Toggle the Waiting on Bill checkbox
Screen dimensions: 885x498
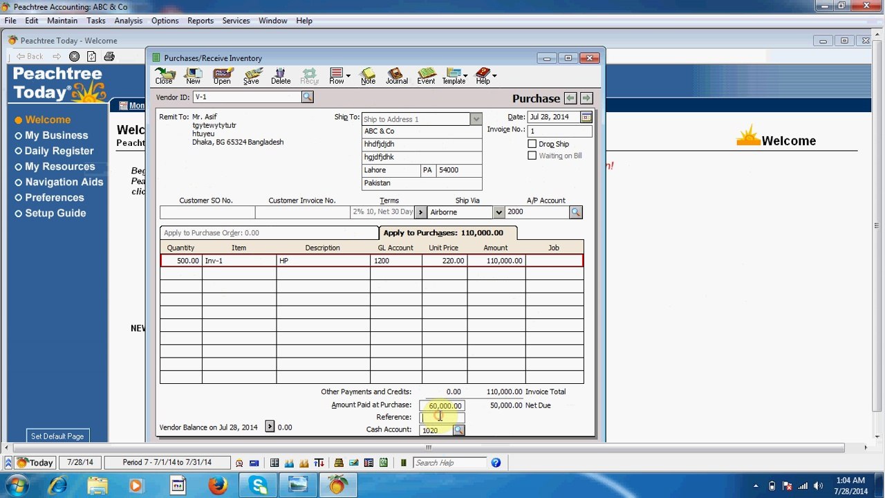[532, 156]
